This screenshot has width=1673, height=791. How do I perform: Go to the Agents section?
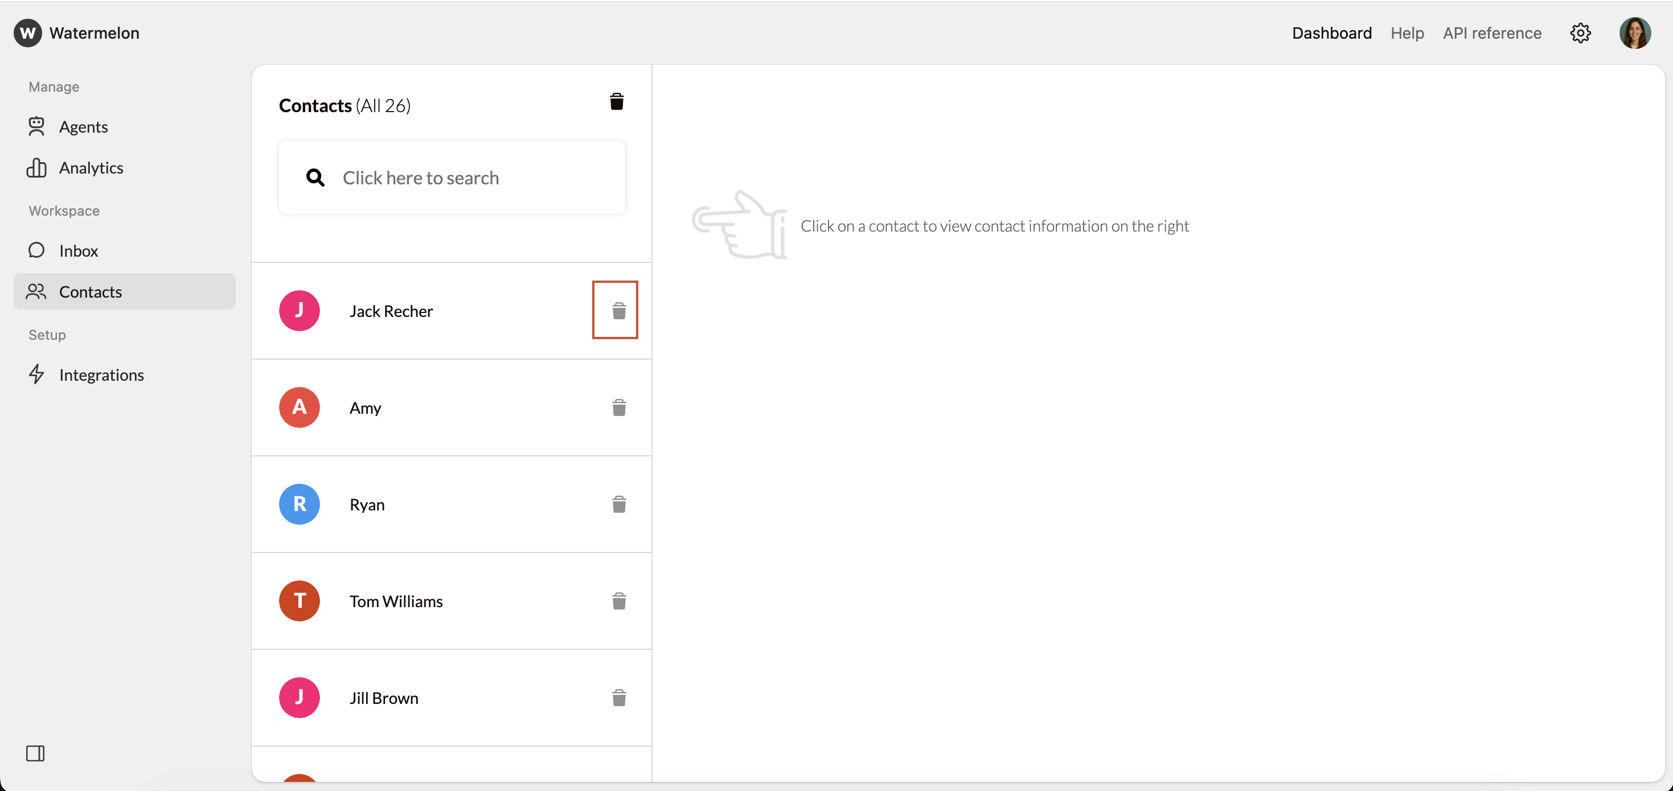[83, 126]
